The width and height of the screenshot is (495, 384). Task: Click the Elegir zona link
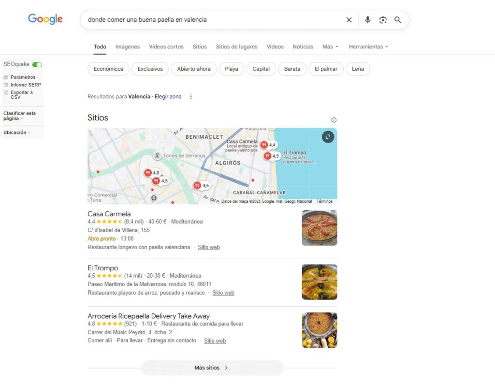[168, 96]
